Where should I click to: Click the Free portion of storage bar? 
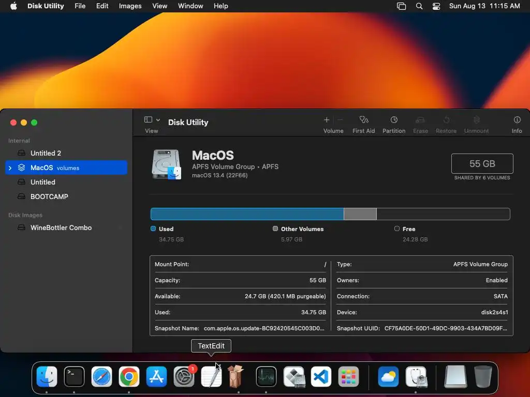443,214
